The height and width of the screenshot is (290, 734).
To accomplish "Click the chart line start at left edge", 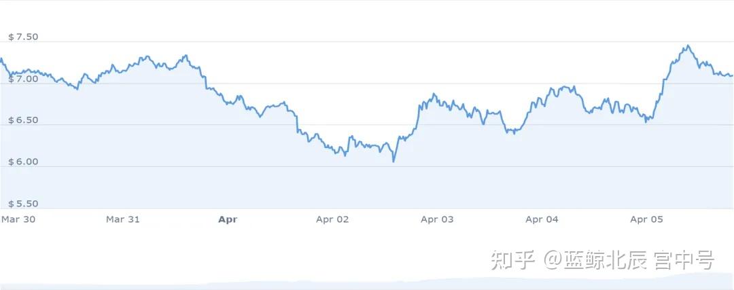I will [1, 59].
